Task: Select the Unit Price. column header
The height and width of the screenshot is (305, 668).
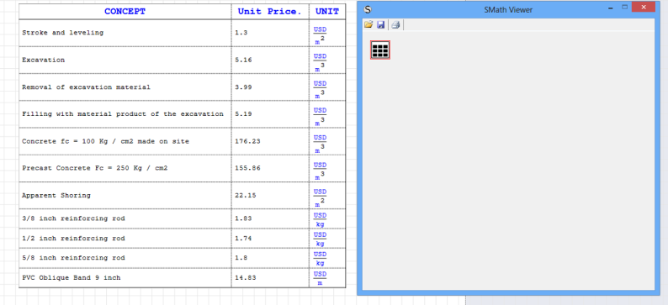Action: [270, 12]
